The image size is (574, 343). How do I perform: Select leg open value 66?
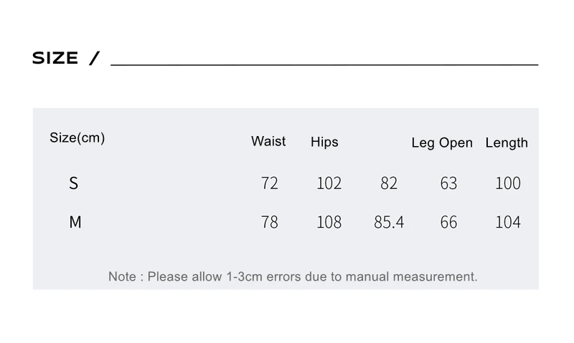click(x=448, y=222)
